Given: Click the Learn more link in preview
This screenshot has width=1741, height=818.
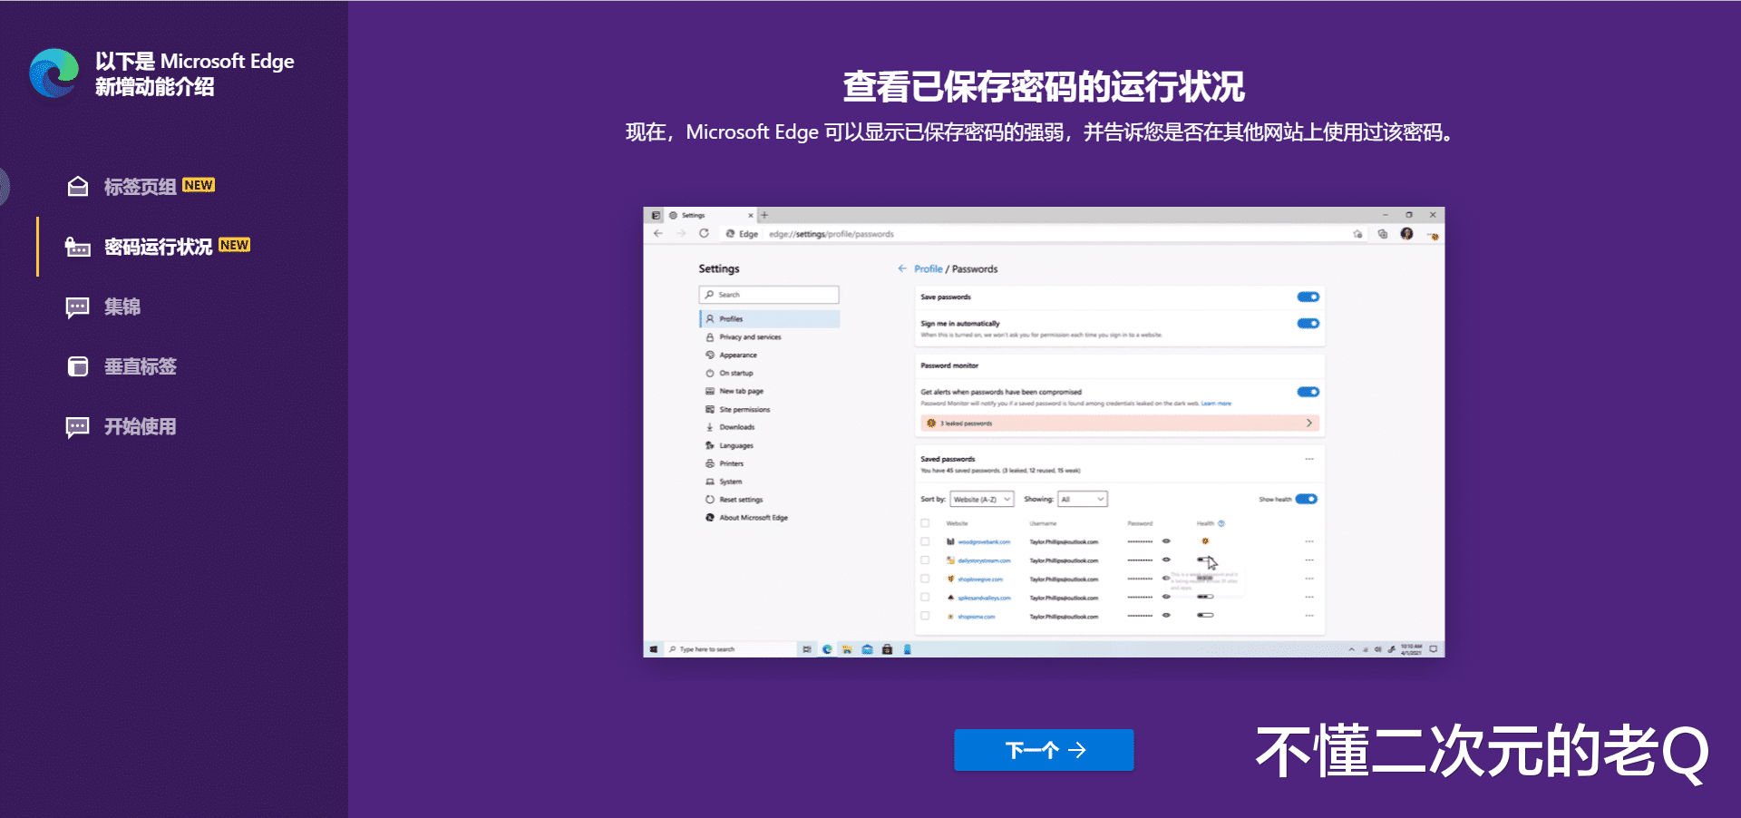Looking at the screenshot, I should (1216, 404).
